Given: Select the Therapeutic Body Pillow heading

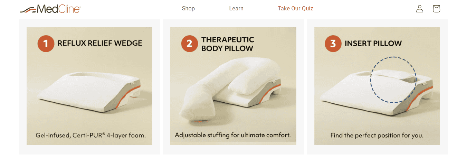Looking at the screenshot, I should (x=228, y=44).
